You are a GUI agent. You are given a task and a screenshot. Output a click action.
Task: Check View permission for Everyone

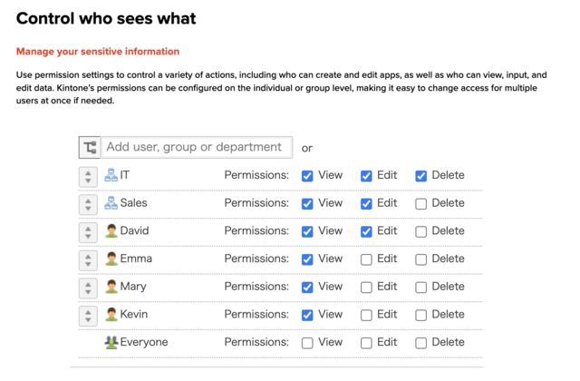pyautogui.click(x=307, y=343)
